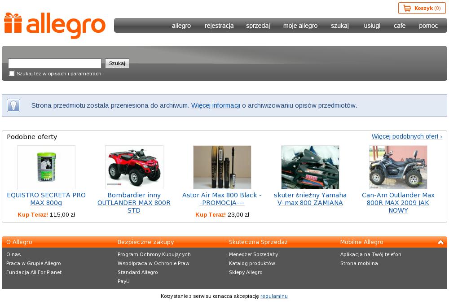
Task: Visit Katalog produktów
Action: [x=252, y=263]
